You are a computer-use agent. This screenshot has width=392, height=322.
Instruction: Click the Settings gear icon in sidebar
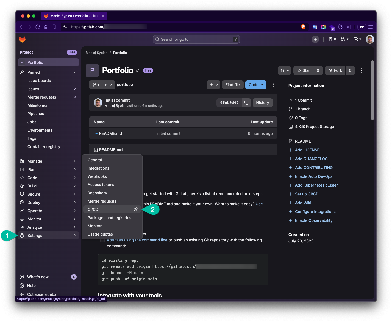click(x=22, y=235)
